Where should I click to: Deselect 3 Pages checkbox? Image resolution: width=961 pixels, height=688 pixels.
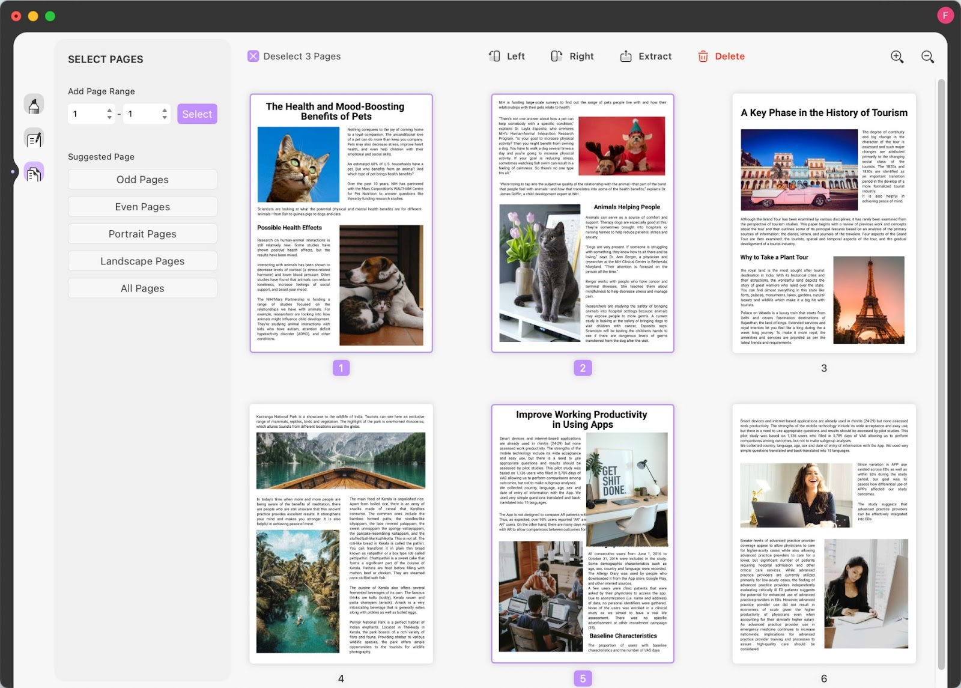(x=253, y=56)
